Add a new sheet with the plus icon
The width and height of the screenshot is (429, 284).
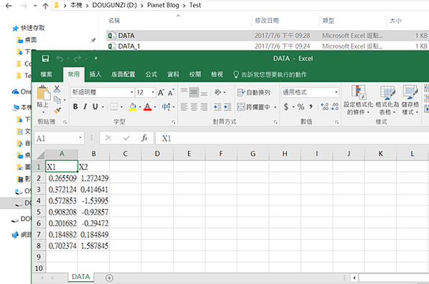point(109,278)
